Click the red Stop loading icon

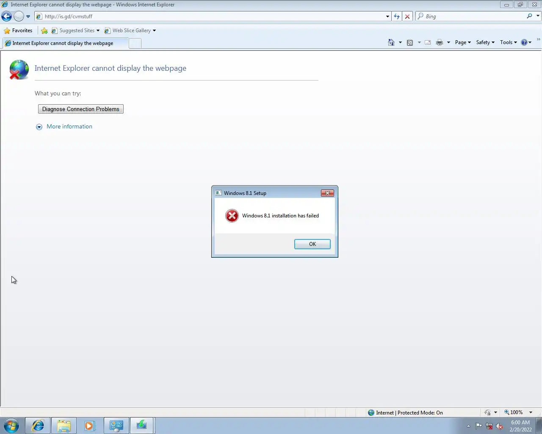tap(407, 17)
